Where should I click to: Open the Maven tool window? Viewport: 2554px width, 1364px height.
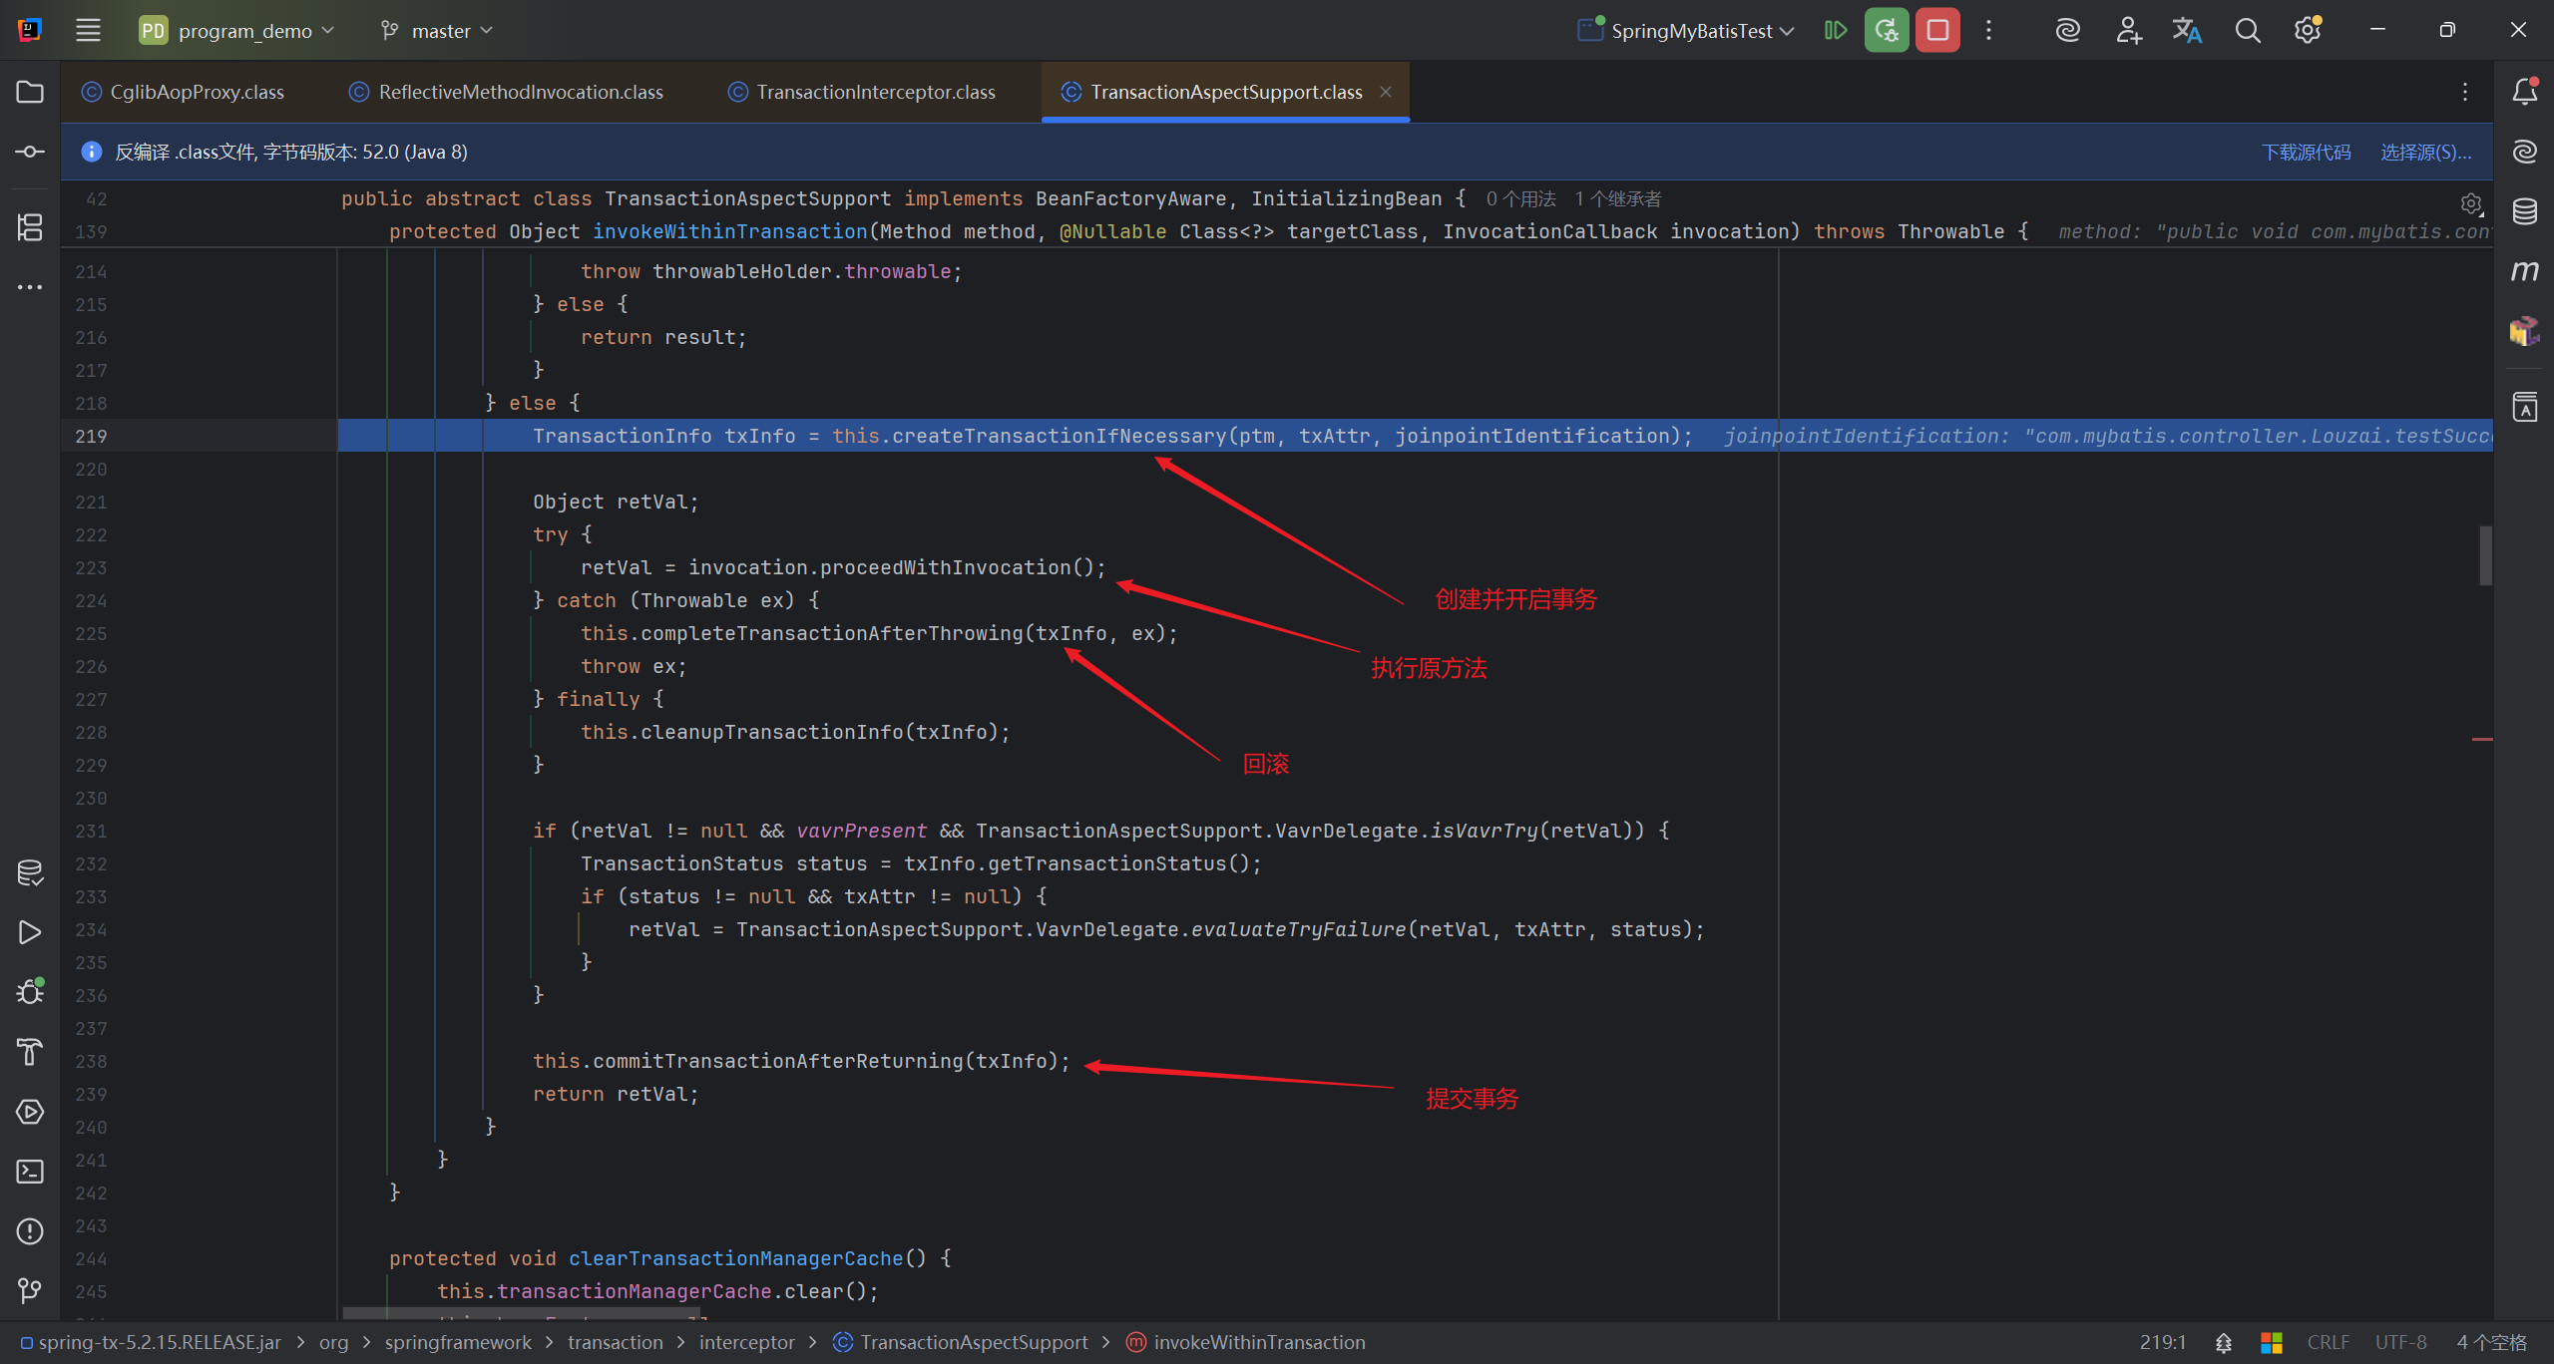pos(2524,271)
